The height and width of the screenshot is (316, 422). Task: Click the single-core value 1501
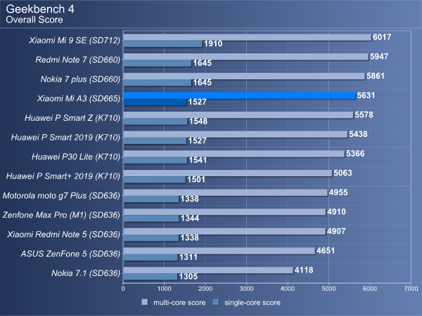[x=196, y=180]
